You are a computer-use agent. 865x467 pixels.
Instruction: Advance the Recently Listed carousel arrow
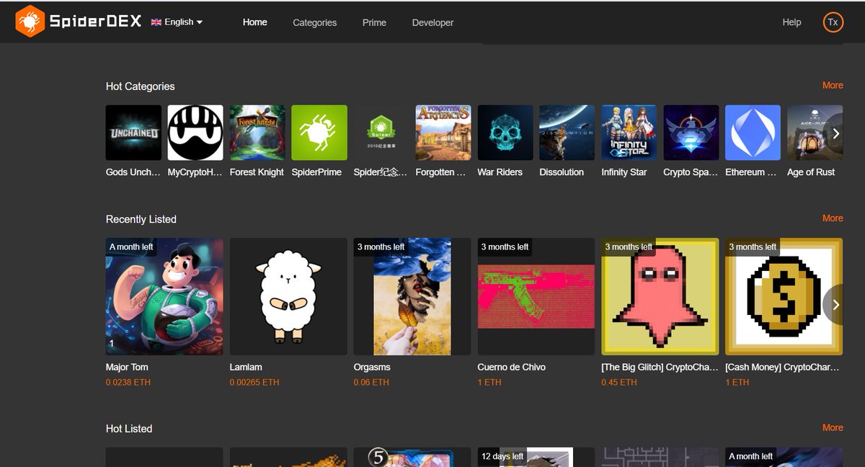(x=835, y=305)
